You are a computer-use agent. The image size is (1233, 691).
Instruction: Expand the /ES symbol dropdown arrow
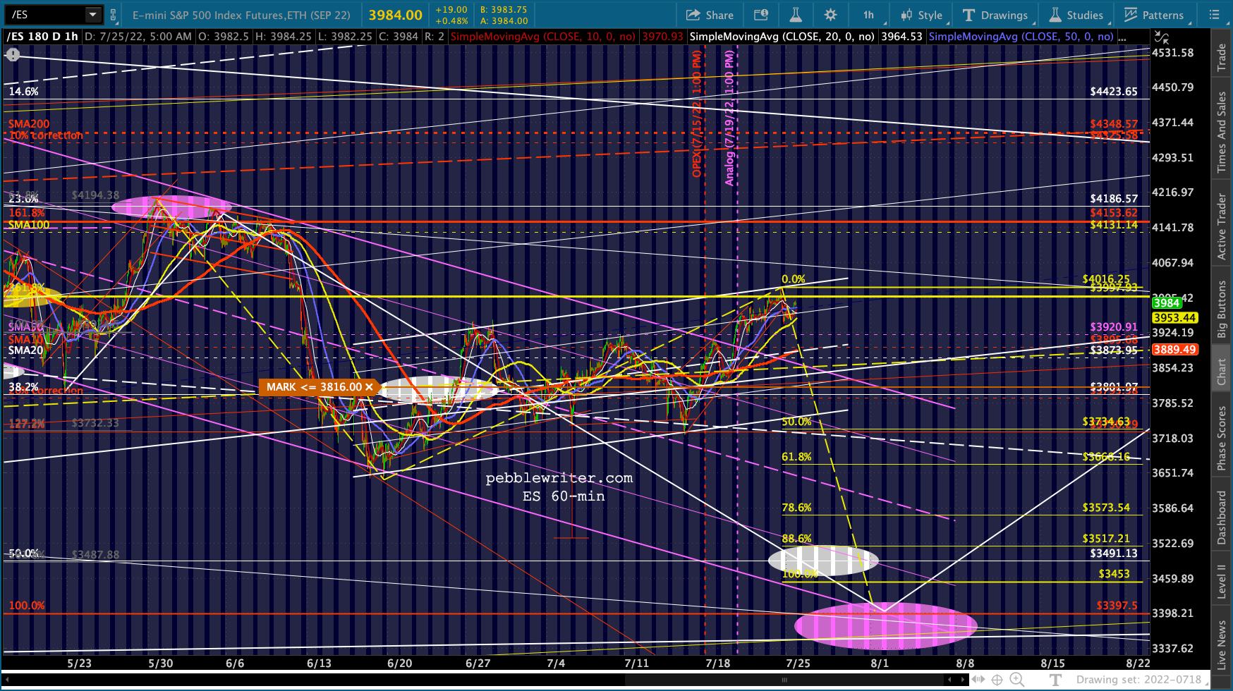coord(92,15)
